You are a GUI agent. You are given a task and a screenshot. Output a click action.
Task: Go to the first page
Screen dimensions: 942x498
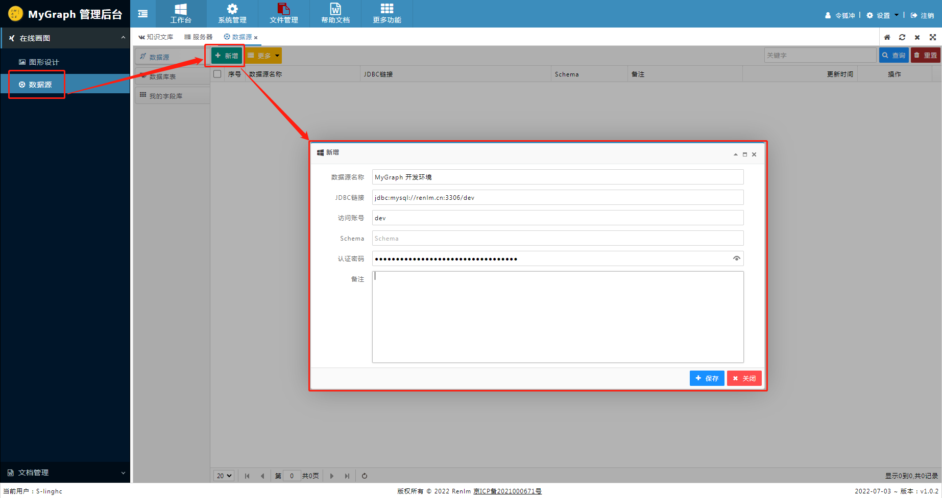point(247,476)
